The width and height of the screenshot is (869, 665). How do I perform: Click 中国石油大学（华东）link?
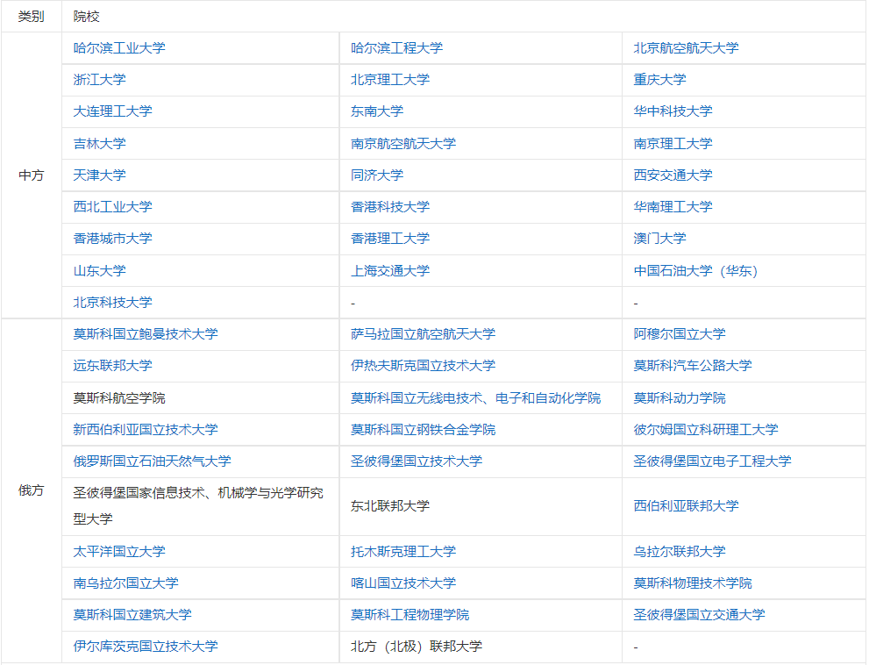click(695, 271)
